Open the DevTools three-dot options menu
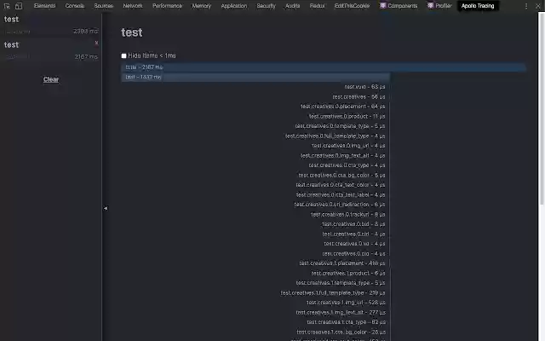 coord(526,6)
